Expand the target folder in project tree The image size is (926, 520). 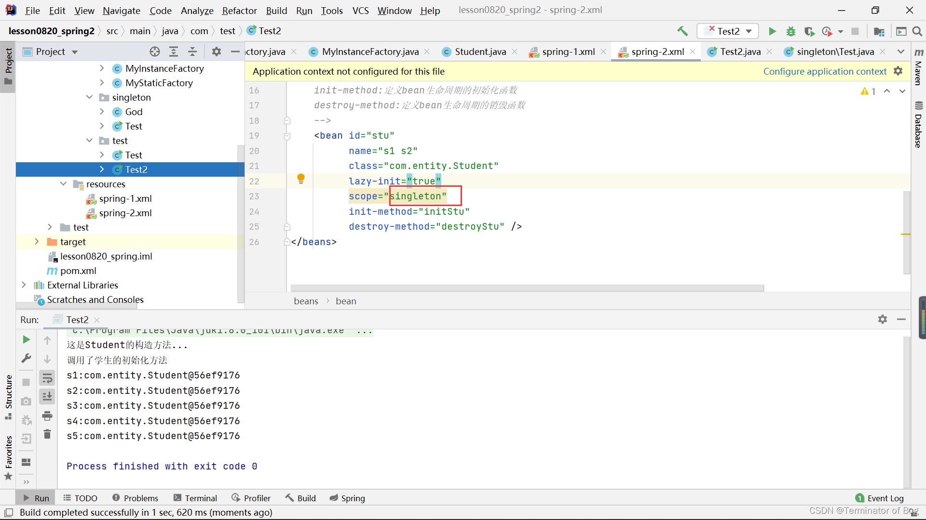37,242
